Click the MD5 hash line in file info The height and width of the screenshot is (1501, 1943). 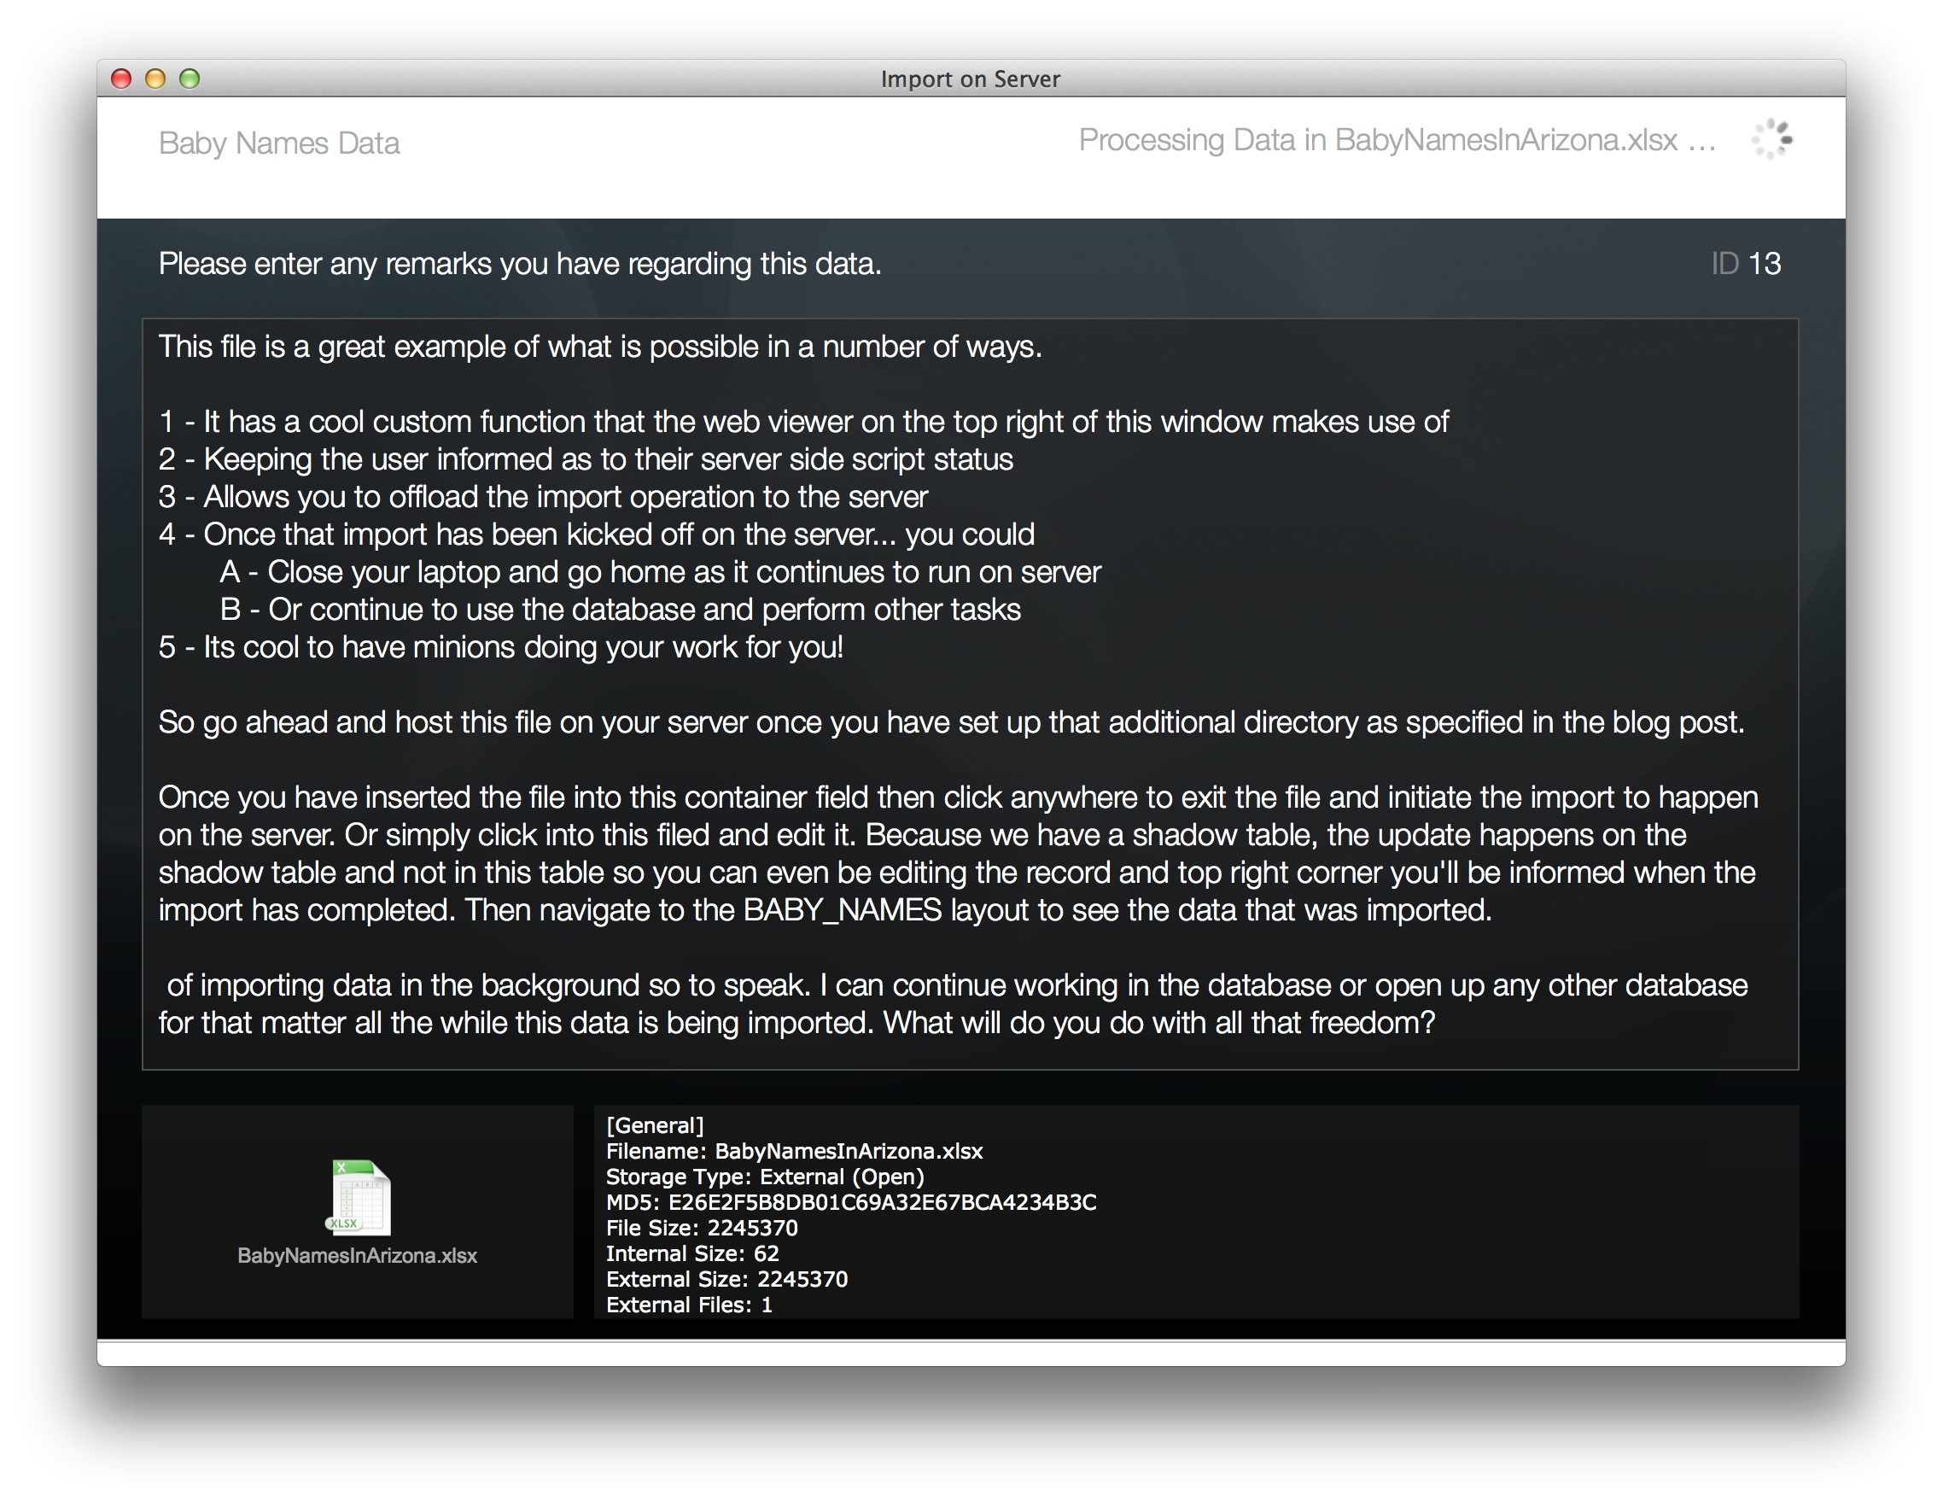850,1202
